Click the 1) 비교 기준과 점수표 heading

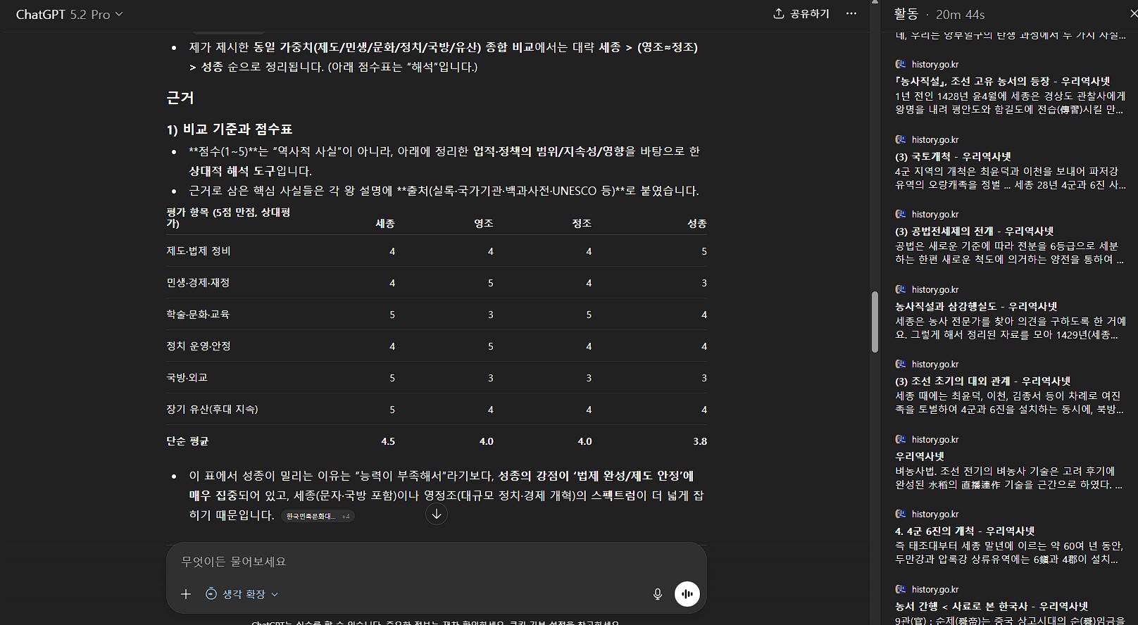click(230, 129)
